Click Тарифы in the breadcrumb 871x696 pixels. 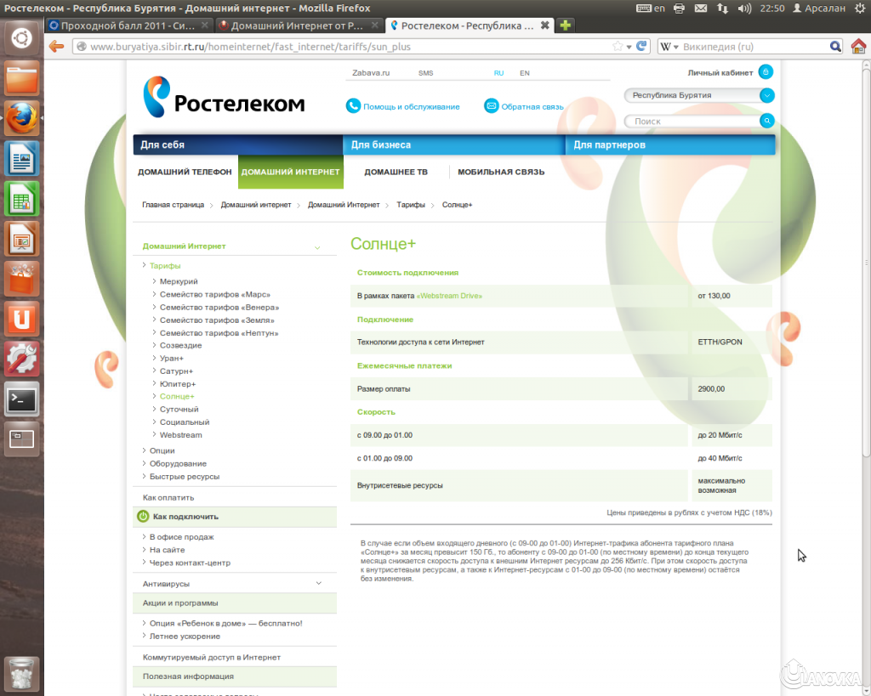411,205
